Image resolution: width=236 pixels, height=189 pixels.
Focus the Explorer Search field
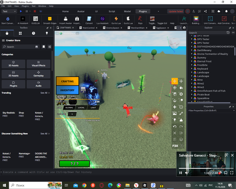207,33
